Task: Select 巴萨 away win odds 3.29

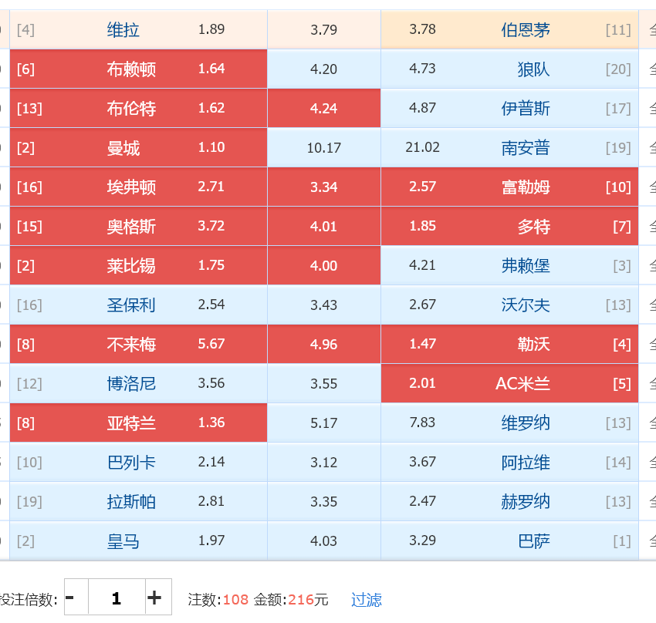Action: pyautogui.click(x=509, y=540)
